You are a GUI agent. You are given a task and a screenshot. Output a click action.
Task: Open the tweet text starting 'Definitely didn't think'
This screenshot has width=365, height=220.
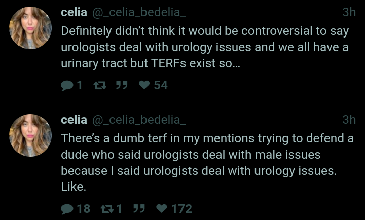[203, 48]
